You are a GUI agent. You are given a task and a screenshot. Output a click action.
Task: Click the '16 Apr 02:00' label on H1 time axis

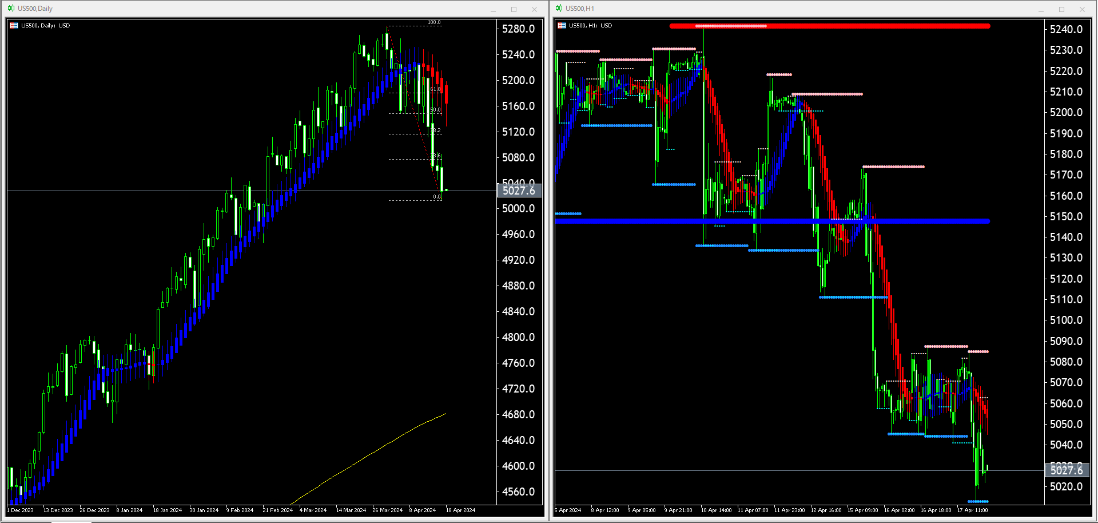pos(900,510)
